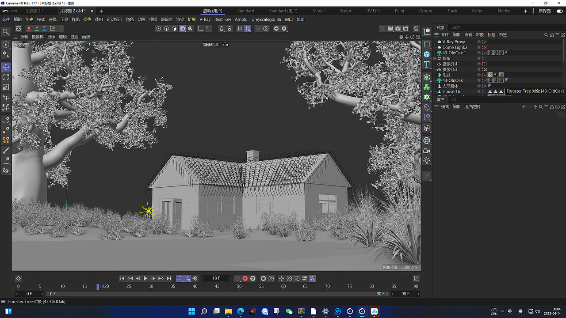Open the search magnifier at top left
Screen dimensions: 566x318
6,32
